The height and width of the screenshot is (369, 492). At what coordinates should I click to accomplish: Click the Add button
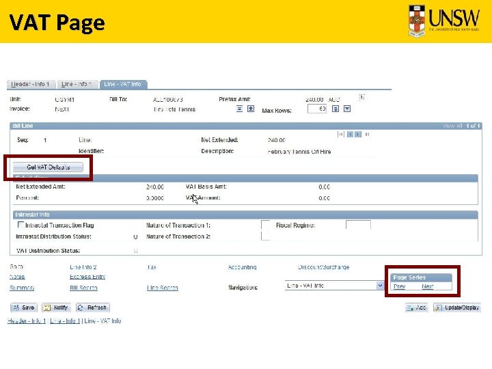pyautogui.click(x=416, y=307)
